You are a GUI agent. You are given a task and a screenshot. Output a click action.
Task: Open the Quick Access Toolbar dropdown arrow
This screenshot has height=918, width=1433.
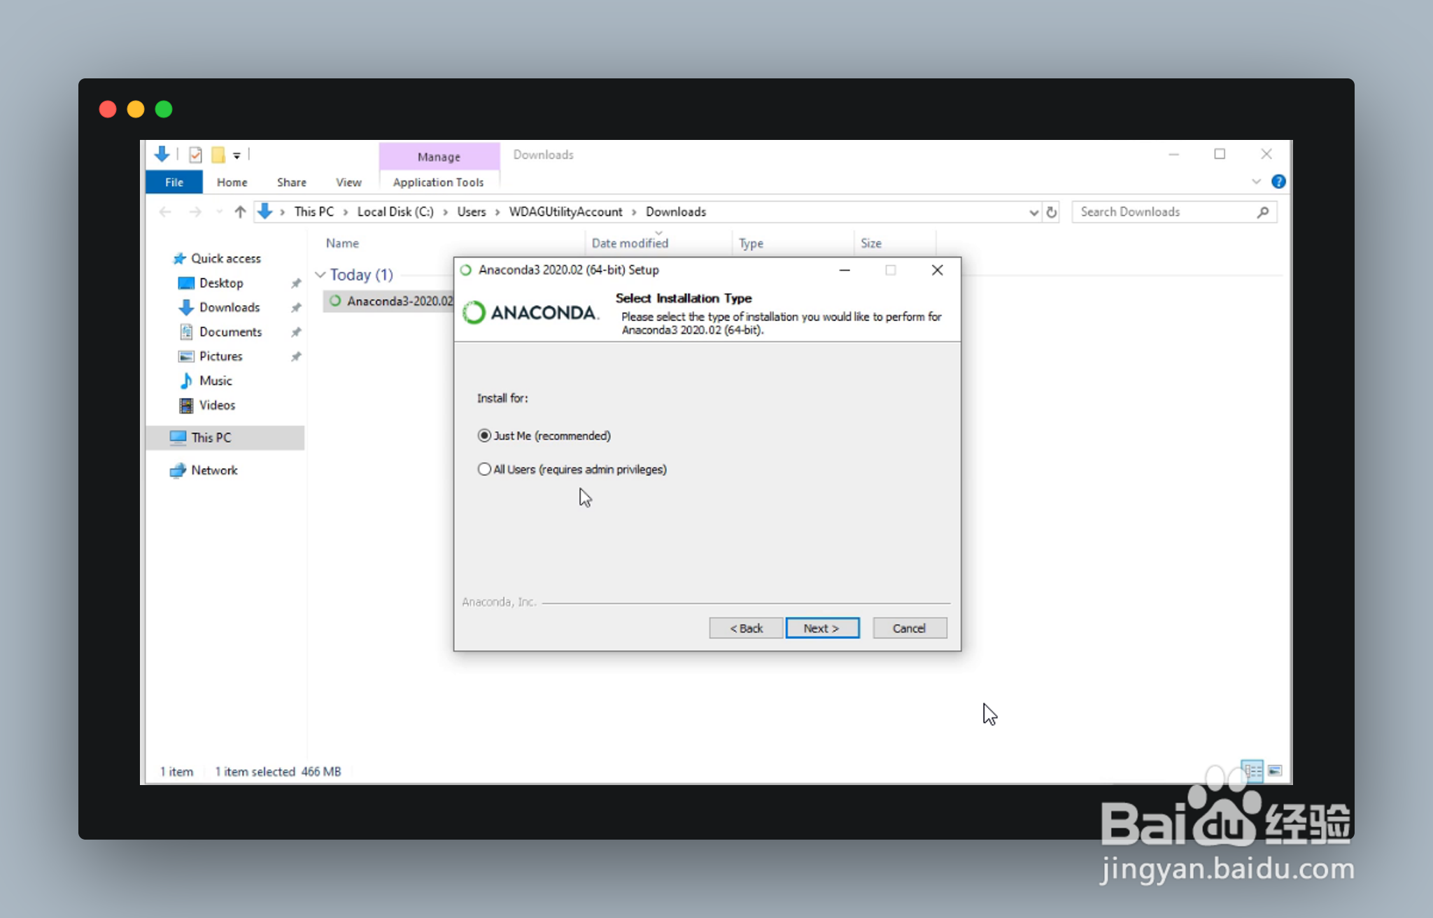pyautogui.click(x=237, y=155)
